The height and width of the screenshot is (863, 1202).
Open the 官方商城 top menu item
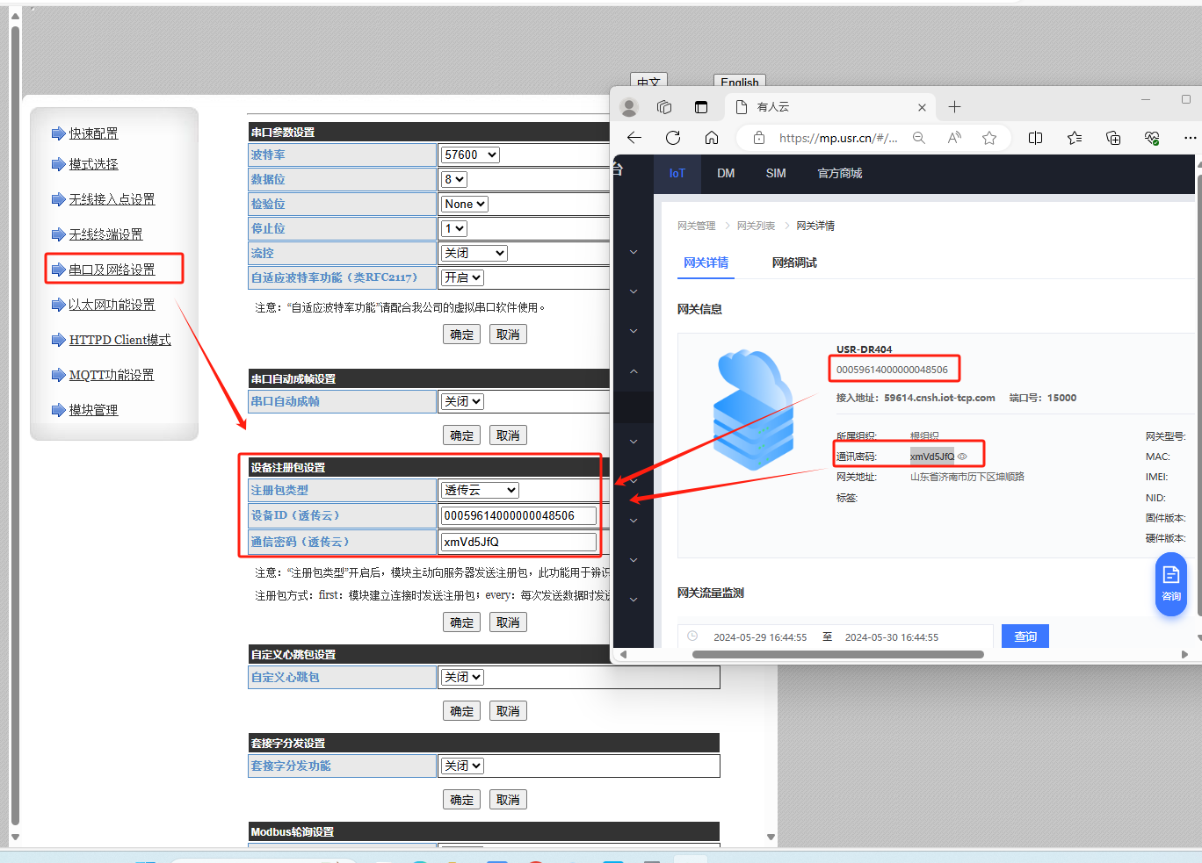[x=840, y=174]
